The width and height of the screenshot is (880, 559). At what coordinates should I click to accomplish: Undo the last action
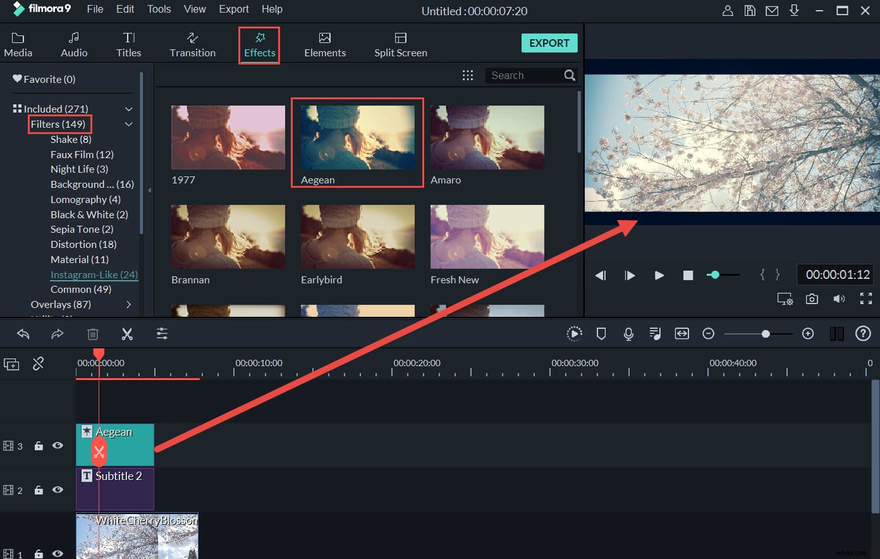23,334
